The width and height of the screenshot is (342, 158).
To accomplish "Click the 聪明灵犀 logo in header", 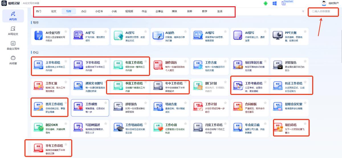I will (11, 3).
